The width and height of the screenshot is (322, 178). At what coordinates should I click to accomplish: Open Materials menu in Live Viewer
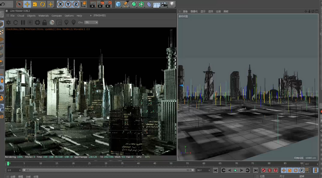tap(43, 16)
